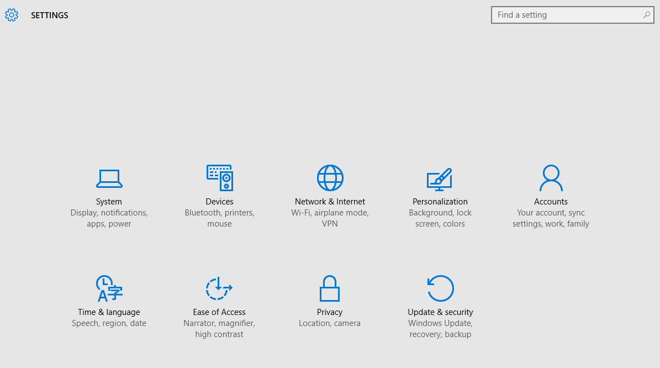The width and height of the screenshot is (660, 368).
Task: Click the 'Windows Update, recovery, backup' text
Action: (440, 328)
